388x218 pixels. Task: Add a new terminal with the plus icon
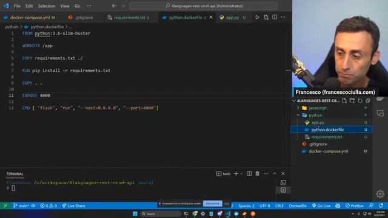click(236, 174)
